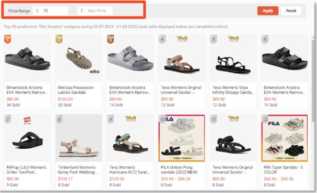This screenshot has height=193, width=317.
Task: Click the rank 6 badge
Action: [265, 39]
